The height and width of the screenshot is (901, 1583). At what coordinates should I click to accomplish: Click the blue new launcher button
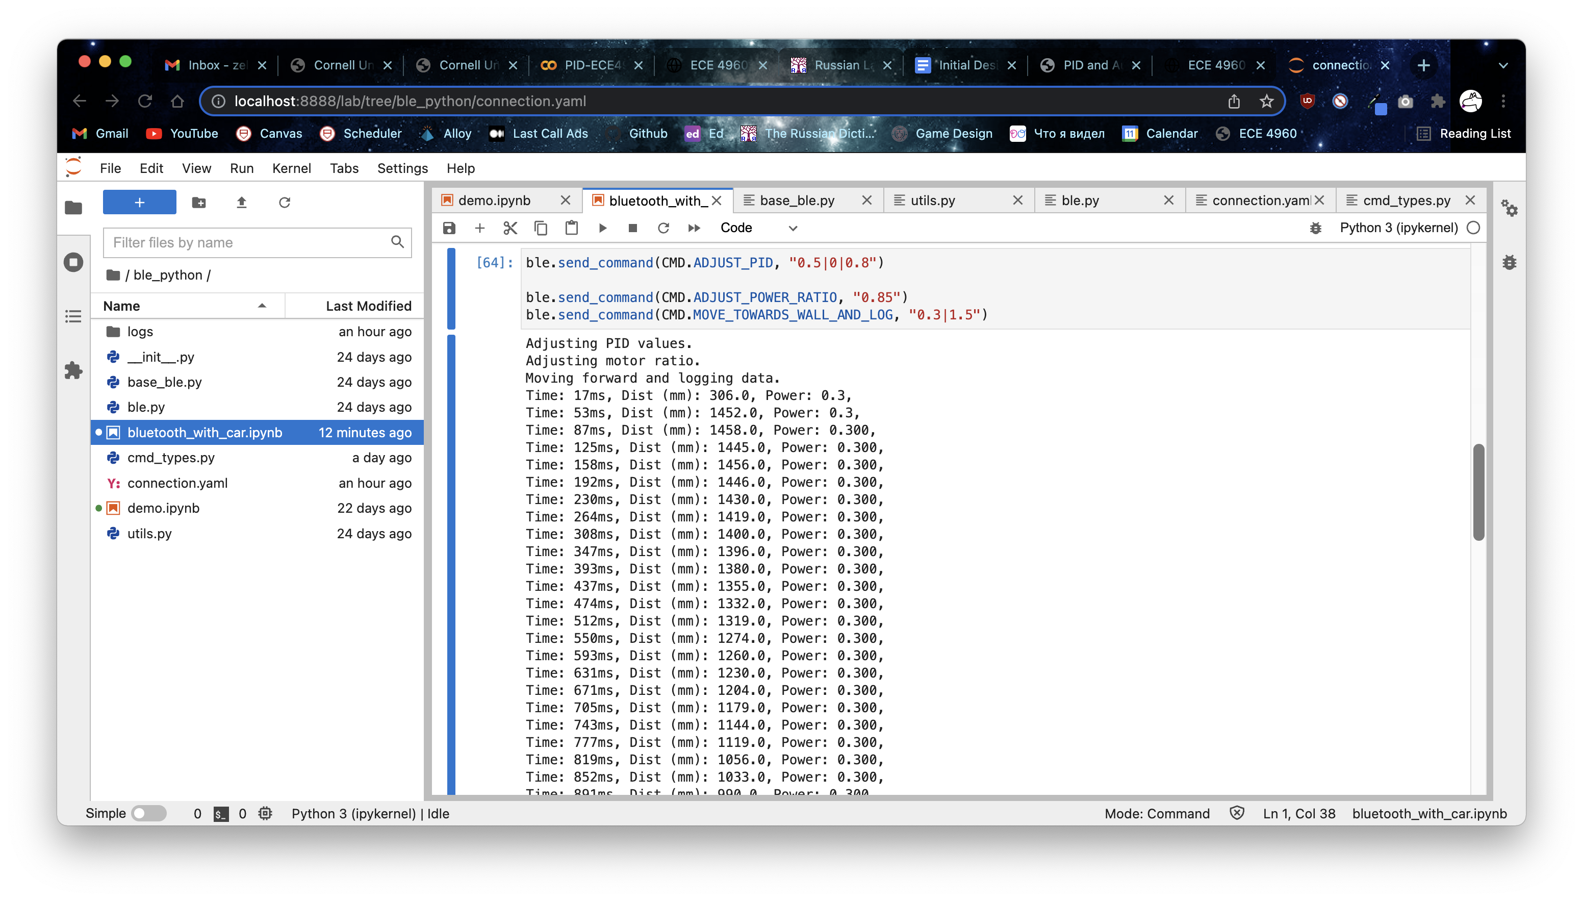tap(139, 203)
